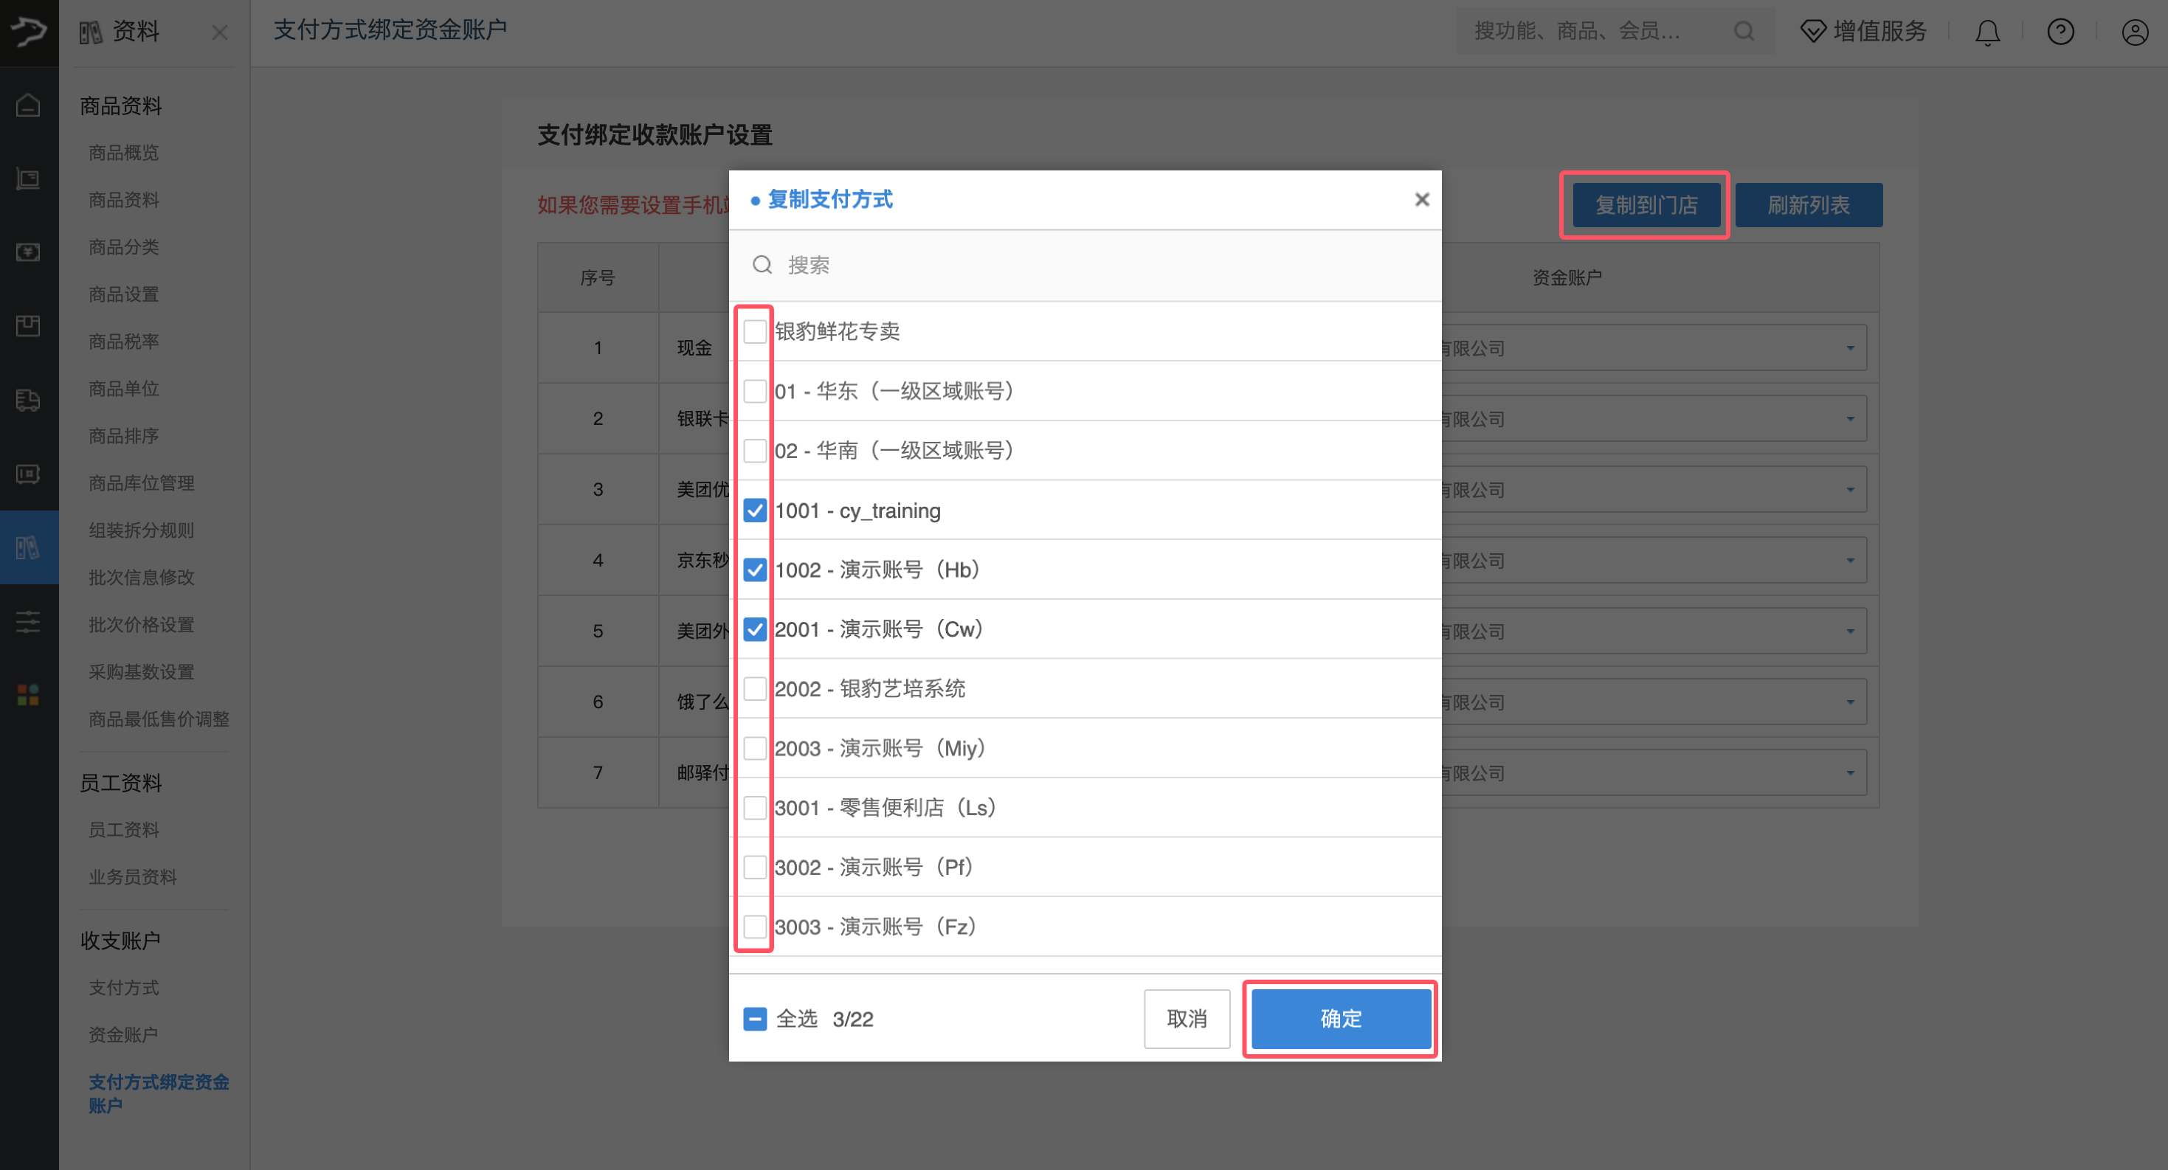The image size is (2168, 1170).
Task: Check the 银豹鲜花专卖 store checkbox
Action: tap(755, 331)
